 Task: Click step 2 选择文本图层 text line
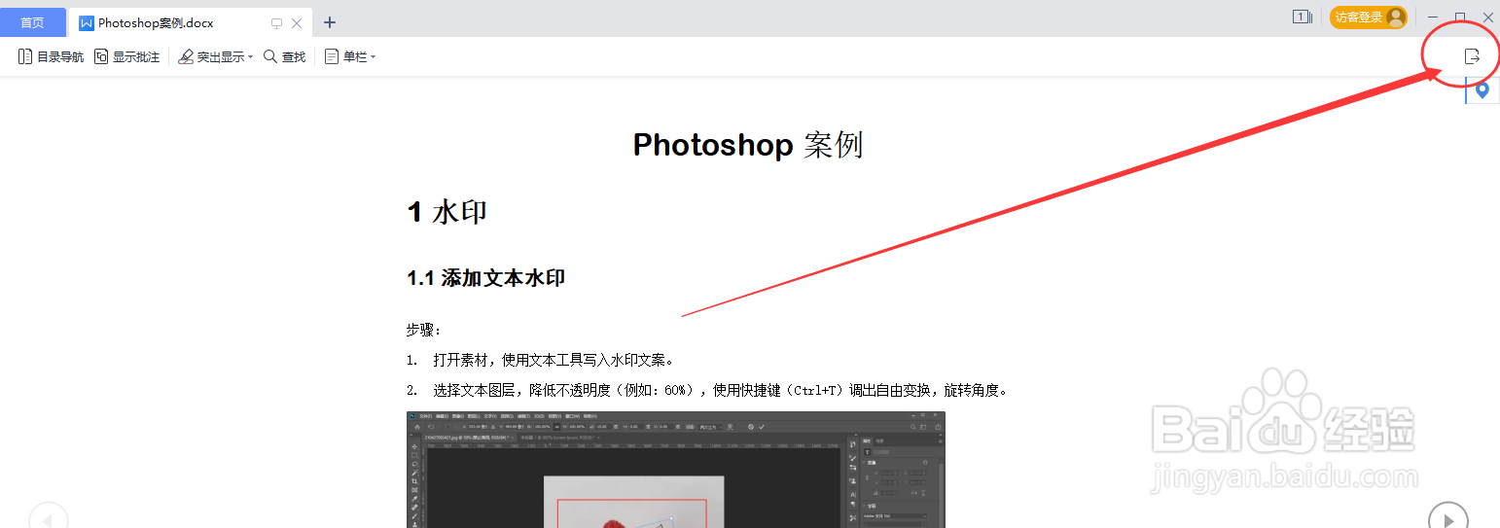tap(707, 390)
